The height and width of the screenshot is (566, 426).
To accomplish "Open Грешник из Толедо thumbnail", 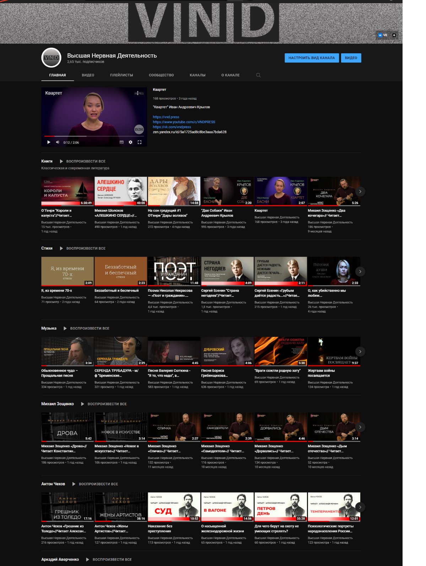I will click(x=68, y=507).
